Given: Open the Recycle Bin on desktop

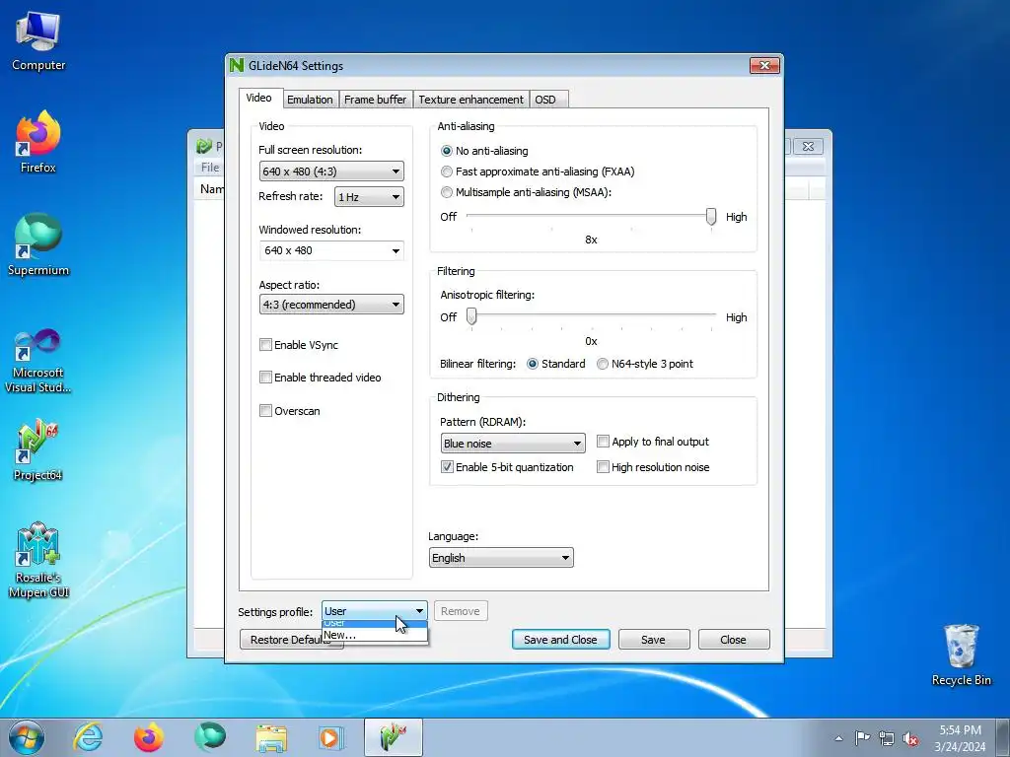Looking at the screenshot, I should point(961,655).
